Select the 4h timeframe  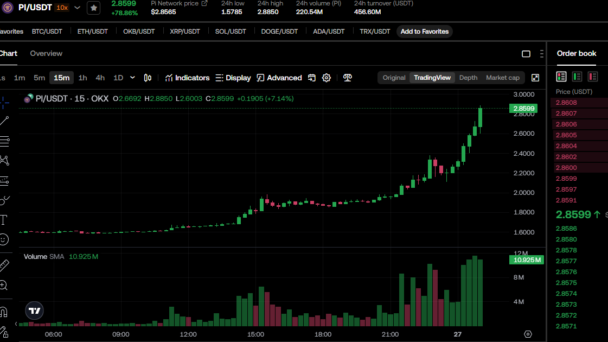click(100, 78)
